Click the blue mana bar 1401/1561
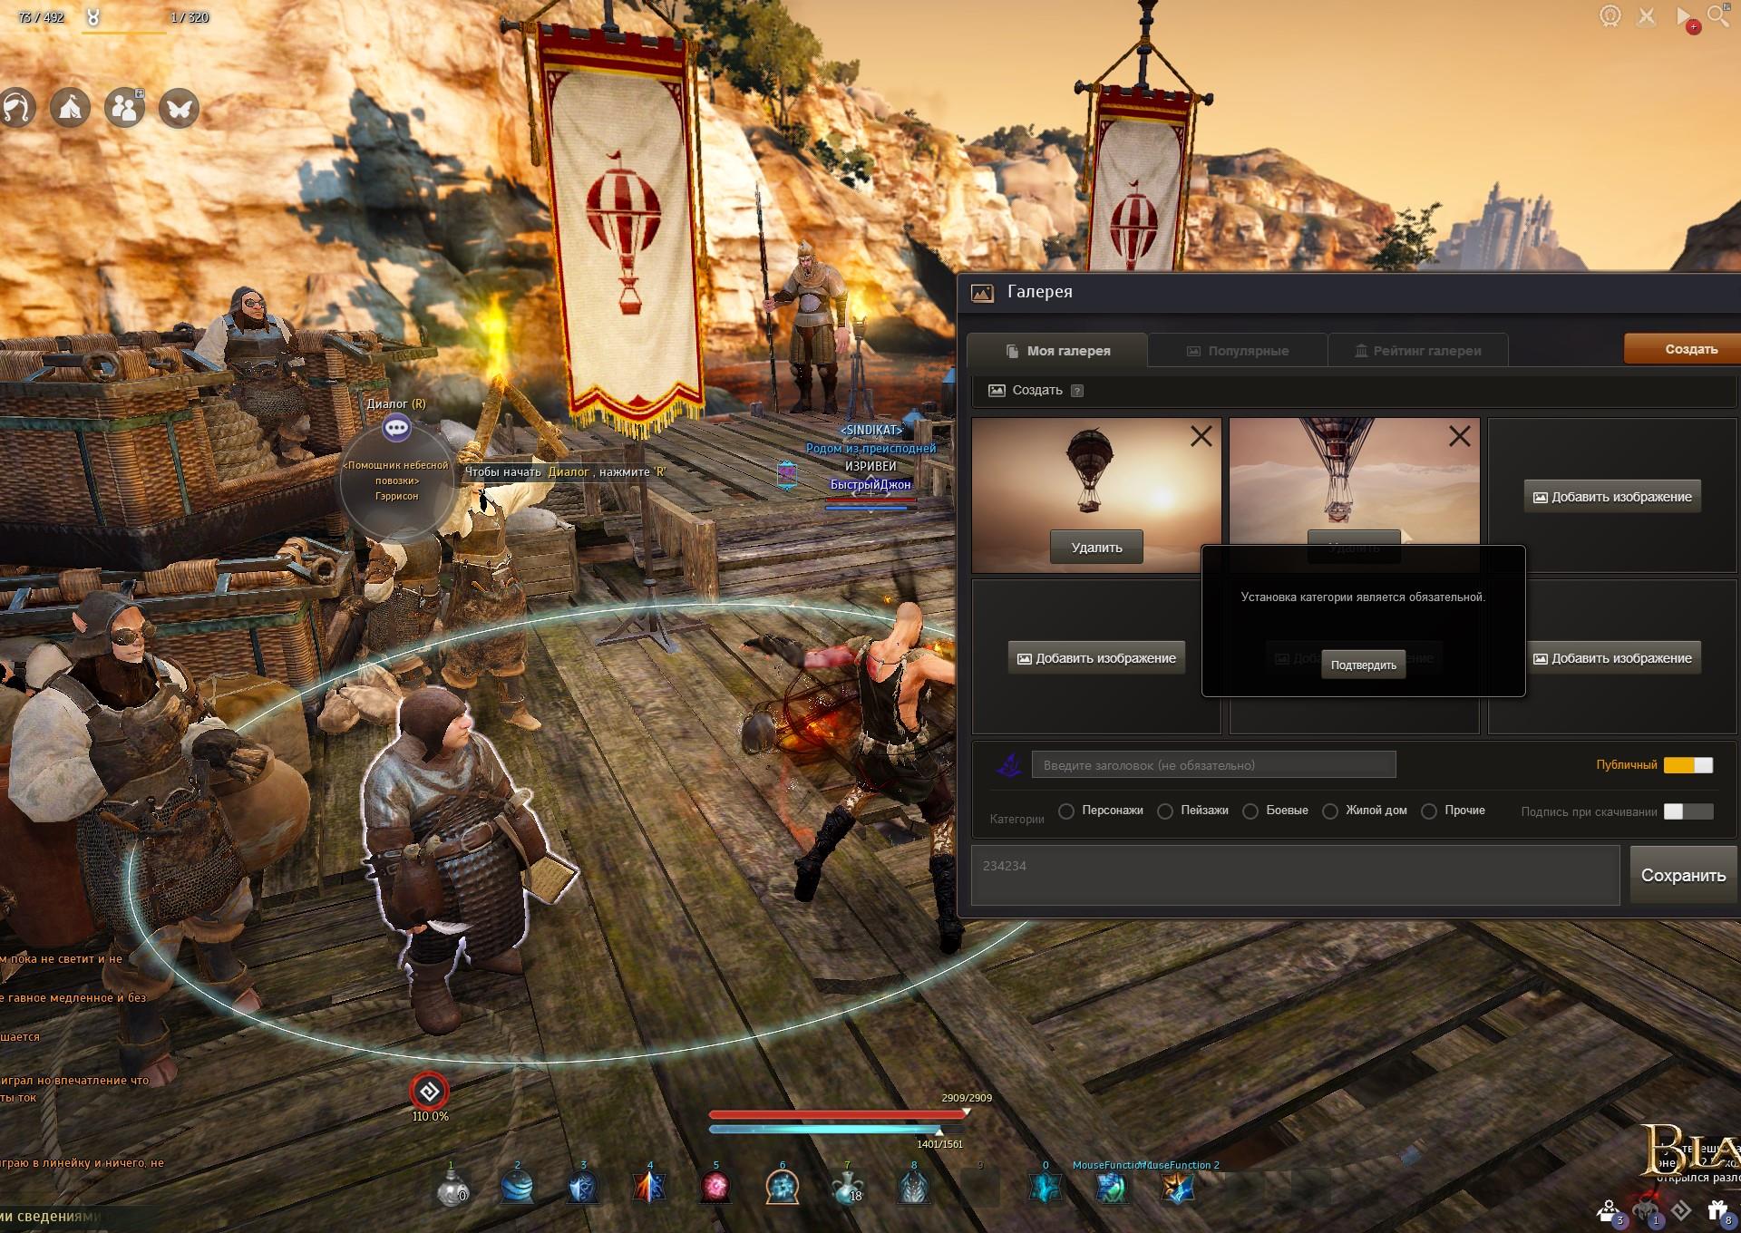This screenshot has height=1233, width=1741. point(824,1131)
